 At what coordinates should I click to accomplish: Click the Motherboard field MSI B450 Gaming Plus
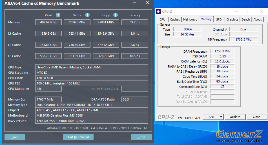coord(91,115)
